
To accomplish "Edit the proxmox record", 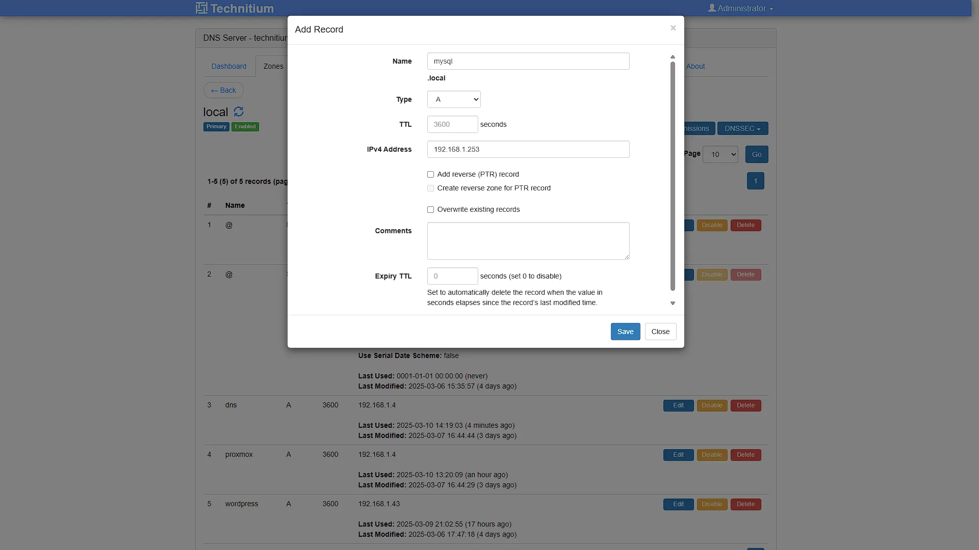I will click(x=678, y=455).
